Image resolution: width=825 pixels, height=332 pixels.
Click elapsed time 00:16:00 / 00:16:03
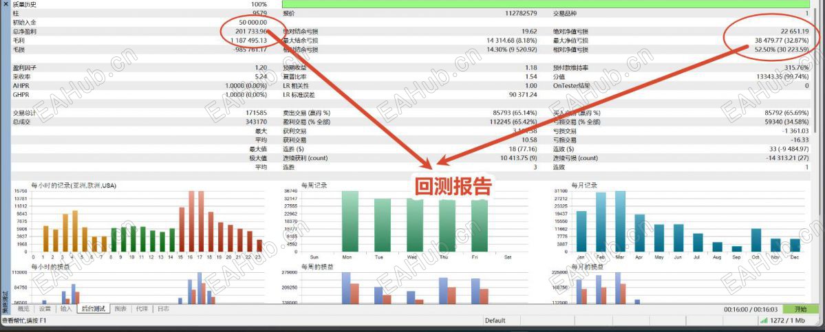751,309
